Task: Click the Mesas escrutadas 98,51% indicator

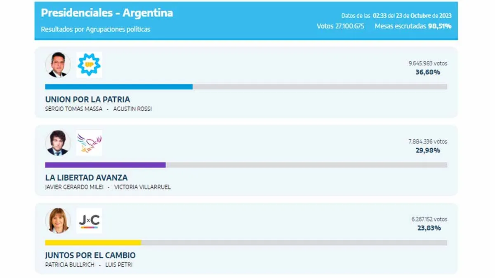Action: click(x=413, y=26)
